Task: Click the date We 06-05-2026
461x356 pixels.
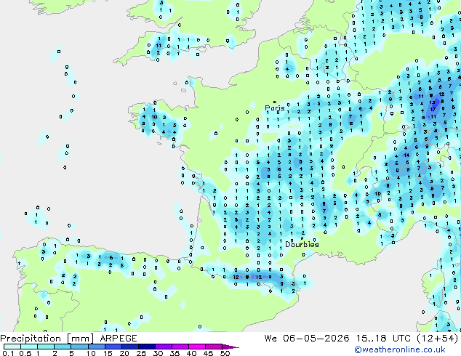Action: click(x=307, y=339)
